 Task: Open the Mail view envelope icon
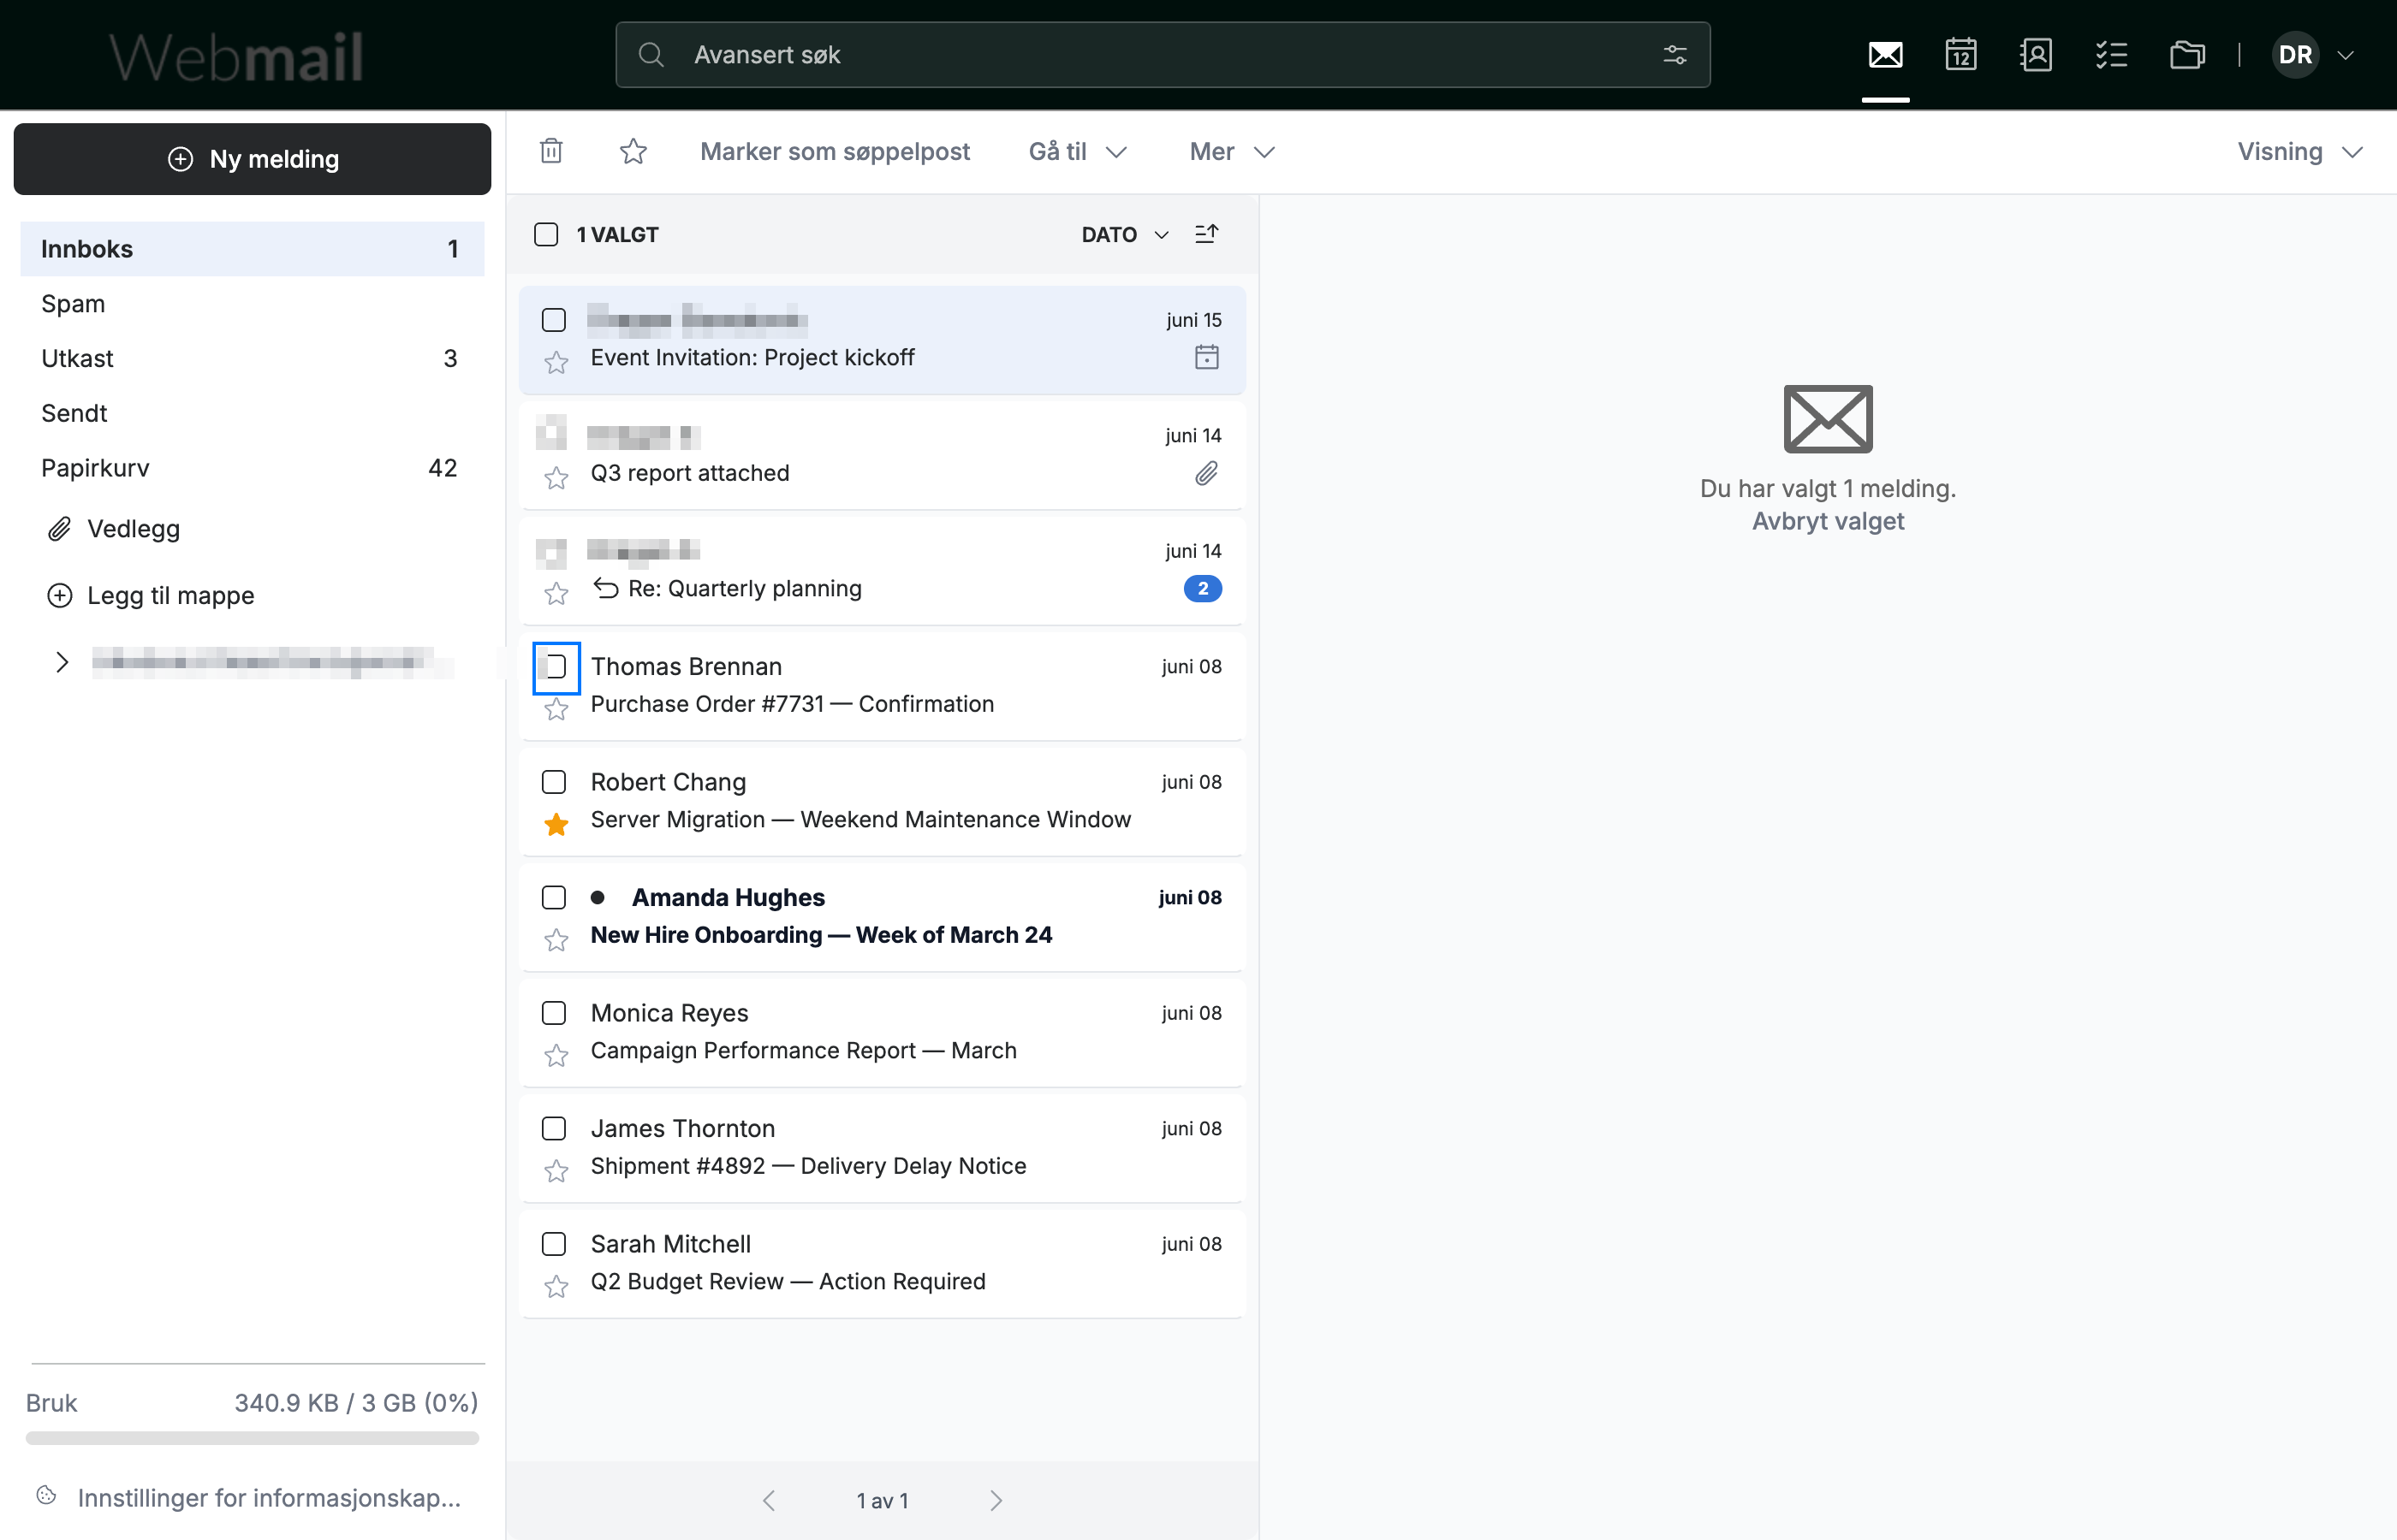point(1885,54)
